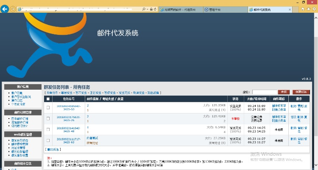Click the browser Forward arrow button
The image size is (318, 170).
[x=14, y=9]
